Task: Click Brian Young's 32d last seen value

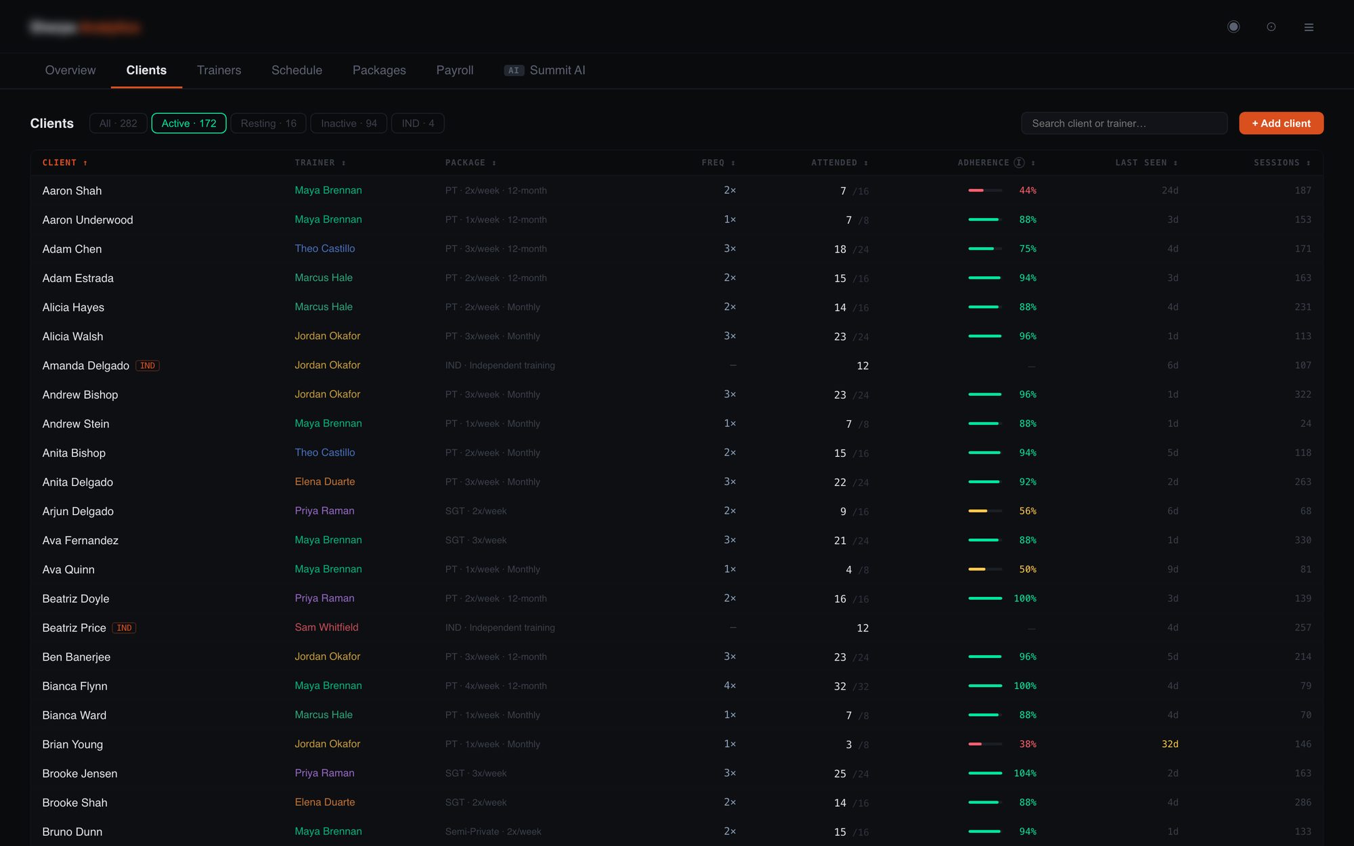Action: click(x=1170, y=744)
